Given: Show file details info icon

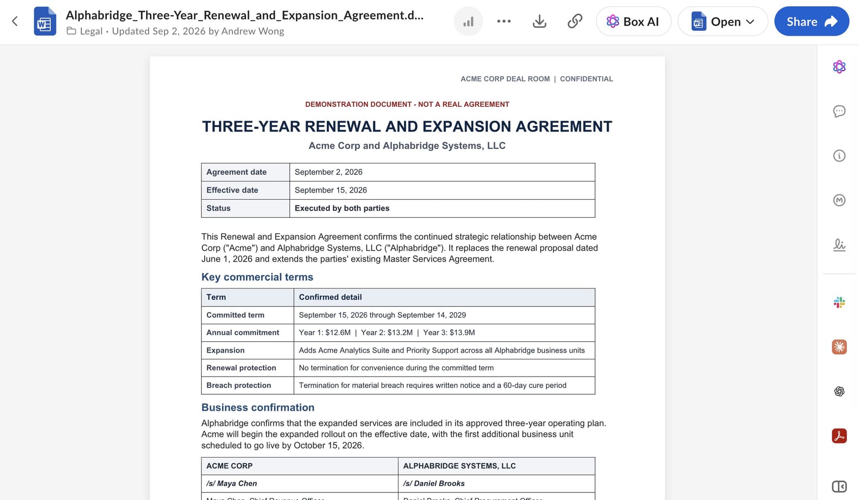Looking at the screenshot, I should tap(839, 156).
